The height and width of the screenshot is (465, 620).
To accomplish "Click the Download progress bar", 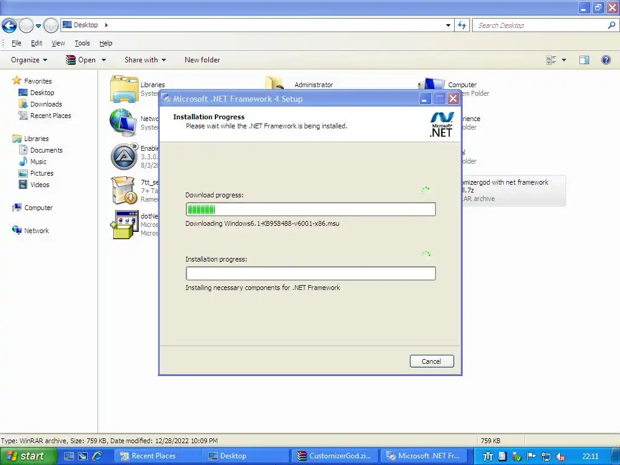I will pyautogui.click(x=311, y=209).
